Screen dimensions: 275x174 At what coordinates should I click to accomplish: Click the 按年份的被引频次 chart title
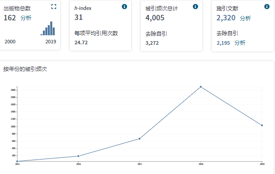(25, 69)
